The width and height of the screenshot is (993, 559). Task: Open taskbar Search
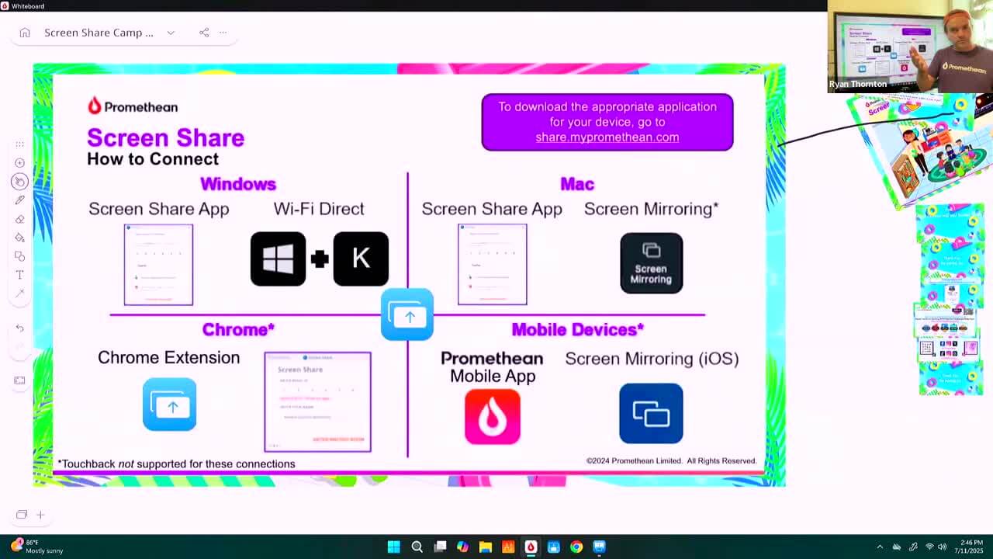click(x=417, y=547)
